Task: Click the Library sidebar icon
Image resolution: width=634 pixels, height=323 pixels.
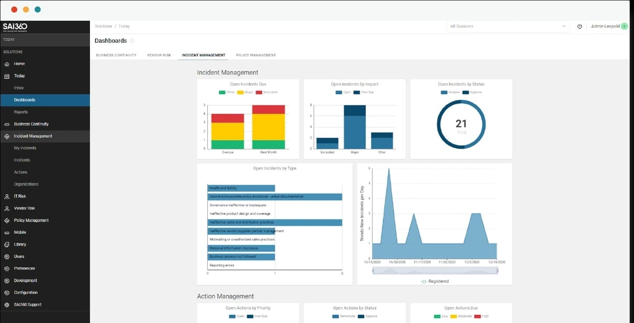Action: click(x=6, y=244)
